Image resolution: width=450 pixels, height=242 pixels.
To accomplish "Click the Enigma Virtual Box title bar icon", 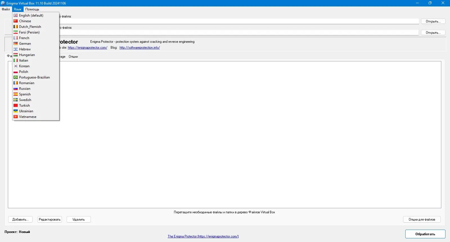I will click(x=3, y=3).
